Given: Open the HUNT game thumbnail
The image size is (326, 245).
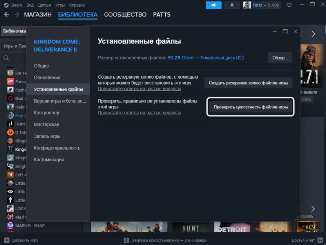Looking at the screenshot, I should pyautogui.click(x=191, y=227).
